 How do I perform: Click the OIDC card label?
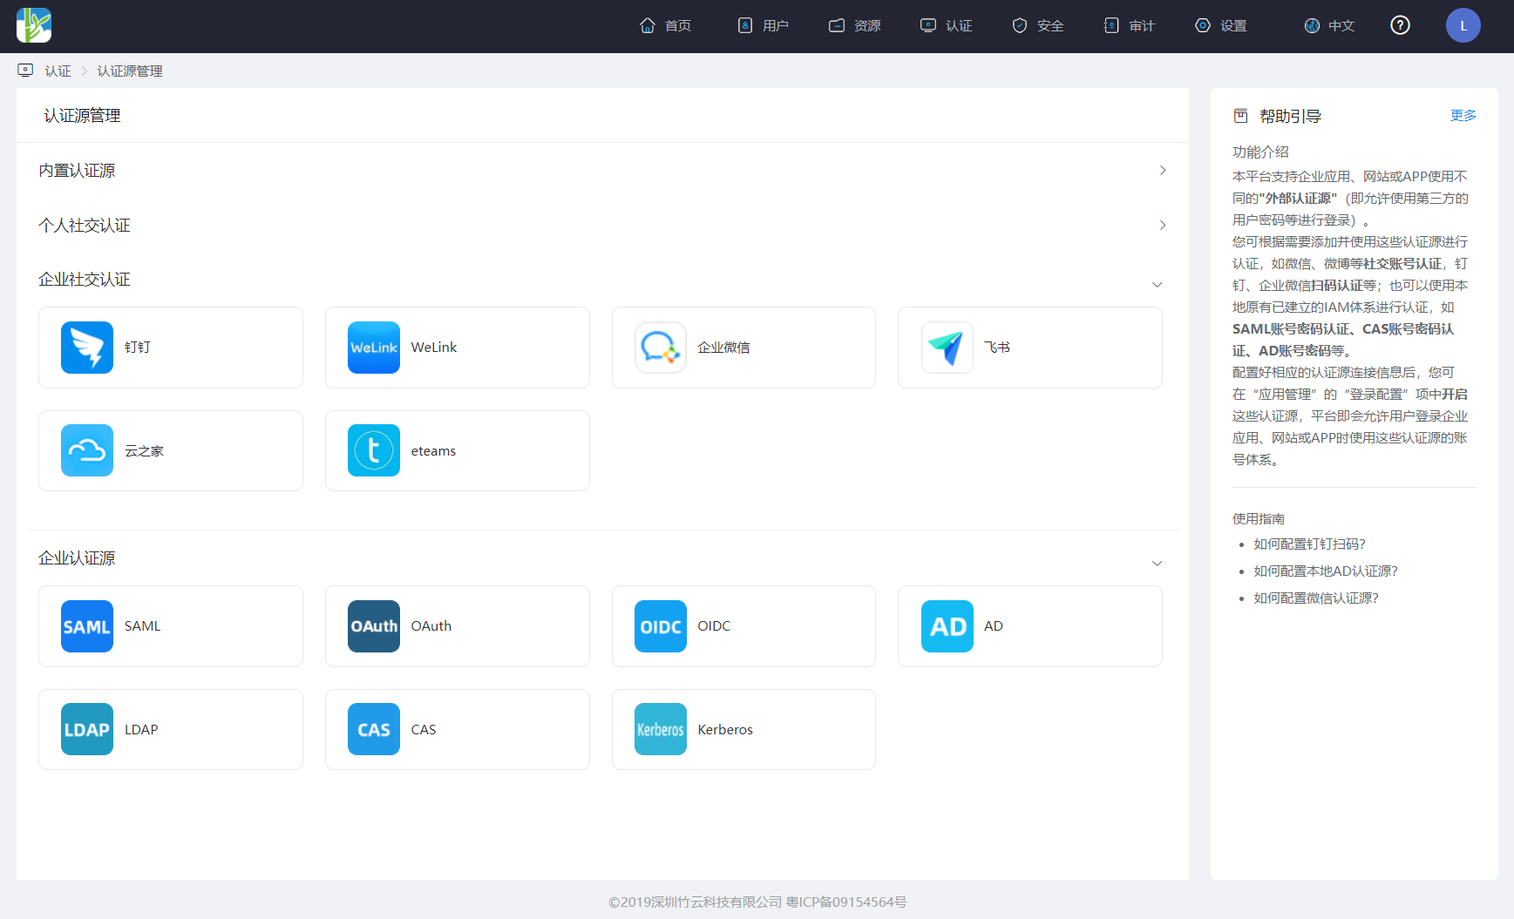coord(714,626)
